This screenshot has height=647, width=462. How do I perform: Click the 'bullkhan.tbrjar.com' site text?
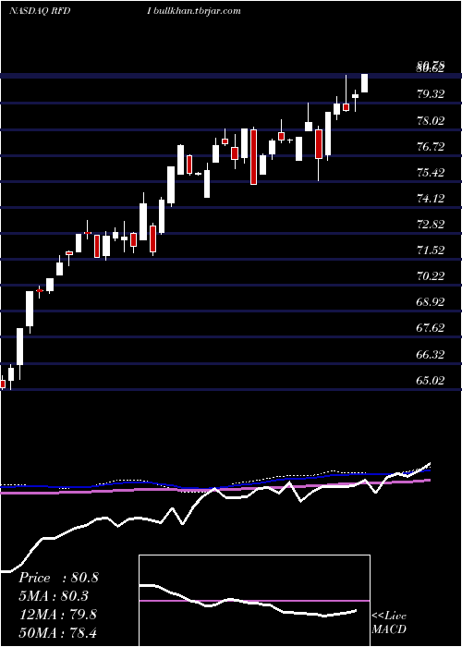click(196, 11)
